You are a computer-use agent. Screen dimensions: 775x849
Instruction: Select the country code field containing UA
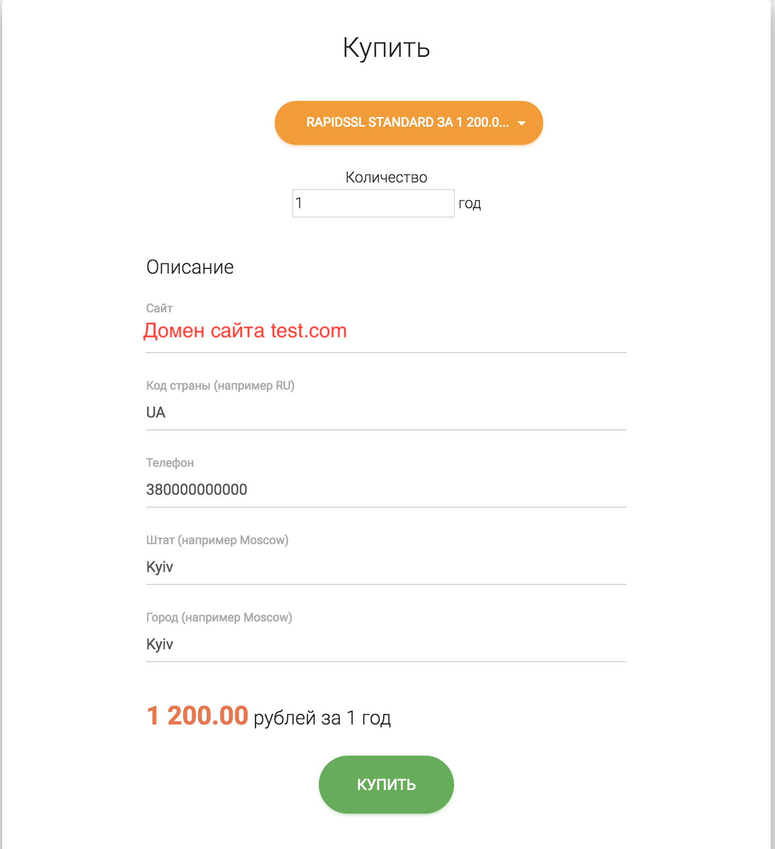tap(386, 413)
